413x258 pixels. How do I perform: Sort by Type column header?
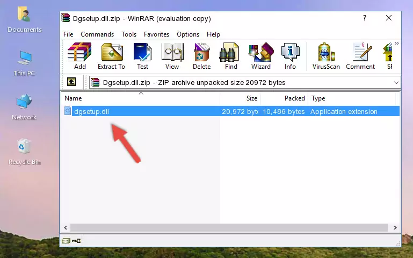coord(352,98)
